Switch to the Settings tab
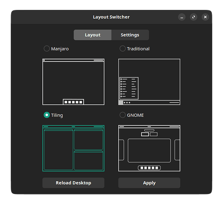The width and height of the screenshot is (223, 206). point(130,35)
